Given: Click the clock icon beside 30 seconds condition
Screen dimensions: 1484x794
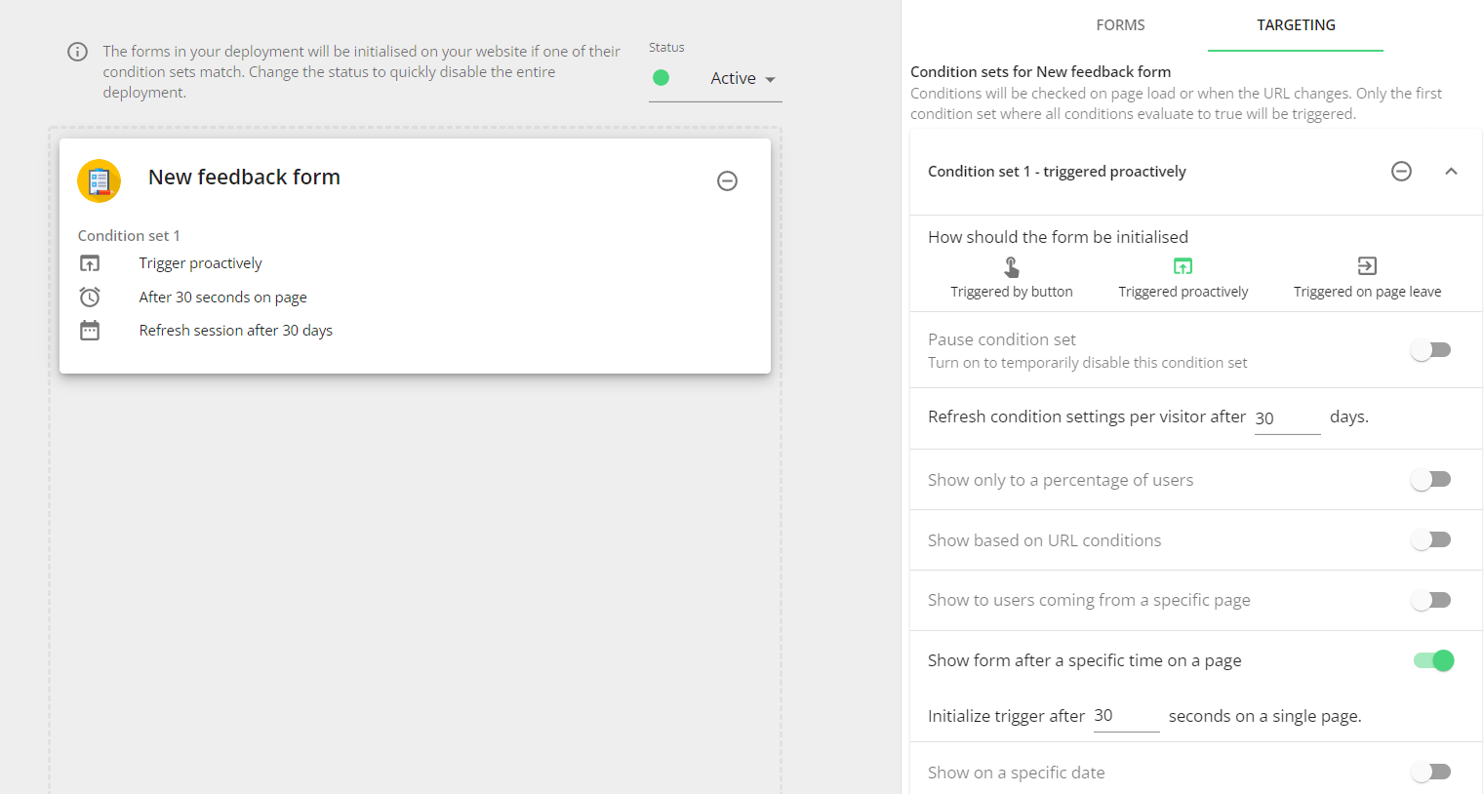Looking at the screenshot, I should tap(92, 297).
